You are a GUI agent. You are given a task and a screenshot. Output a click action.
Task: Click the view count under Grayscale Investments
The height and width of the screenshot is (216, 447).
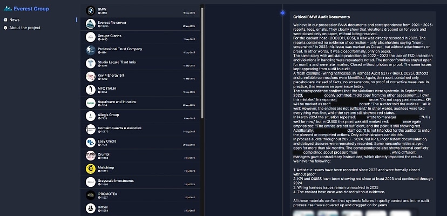tap(105, 184)
